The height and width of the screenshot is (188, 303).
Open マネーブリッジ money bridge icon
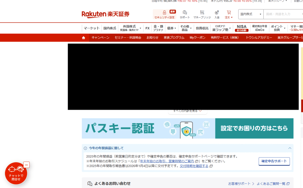tap(202, 14)
